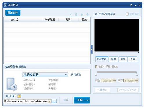Switch to the 字幕 tab

pyautogui.click(x=133, y=59)
